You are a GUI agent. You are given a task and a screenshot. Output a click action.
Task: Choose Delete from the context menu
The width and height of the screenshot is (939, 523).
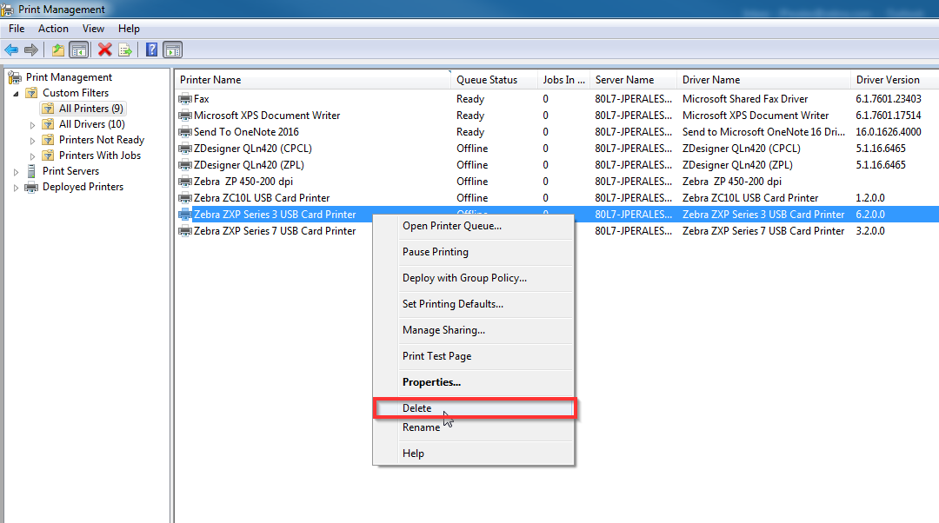point(473,408)
